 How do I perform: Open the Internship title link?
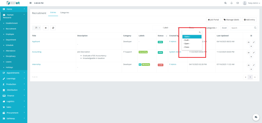(36, 64)
